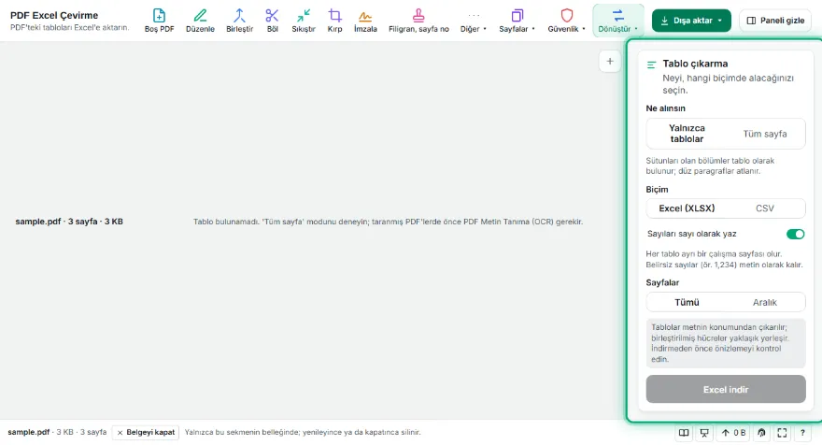Click the Tablo çıkarma header icon
The height and width of the screenshot is (445, 822).
point(651,65)
